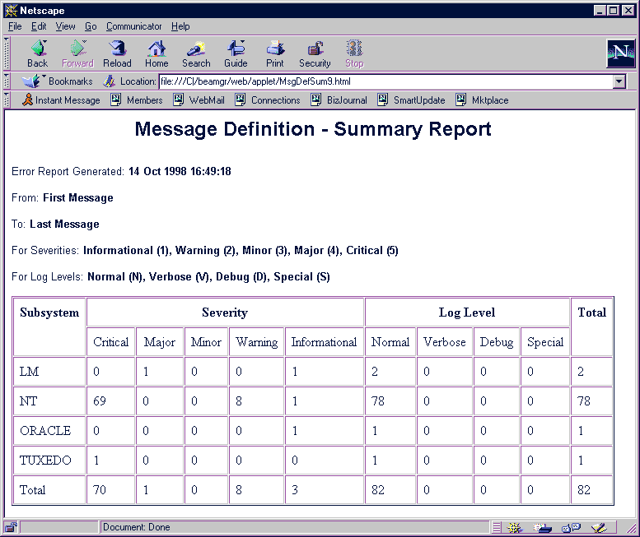The image size is (640, 537).
Task: Click the component bar grip handle icon
Action: pyautogui.click(x=497, y=528)
